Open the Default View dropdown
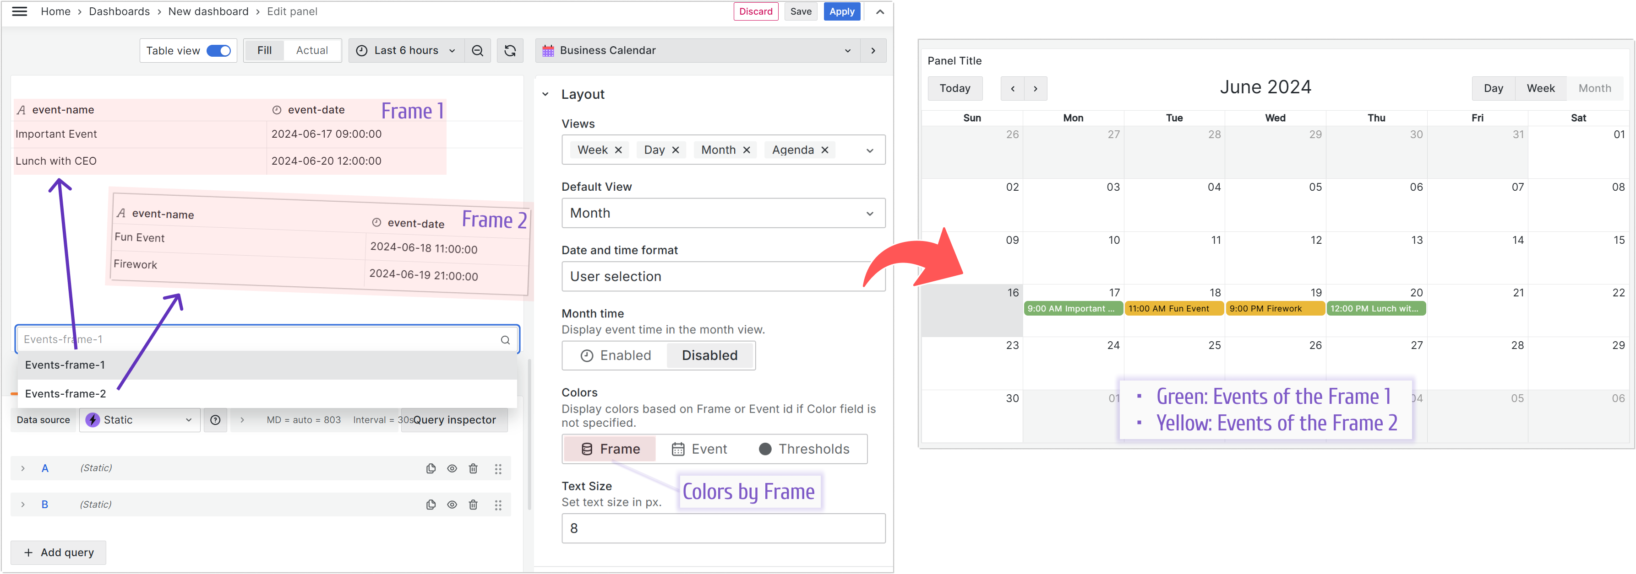 pyautogui.click(x=720, y=214)
